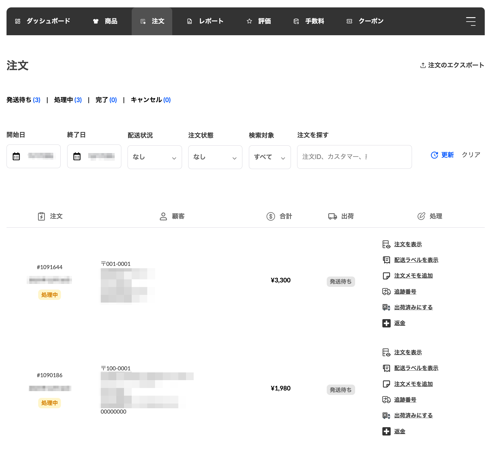Click the order memo note icon for order #1091644
496x450 pixels.
click(386, 276)
